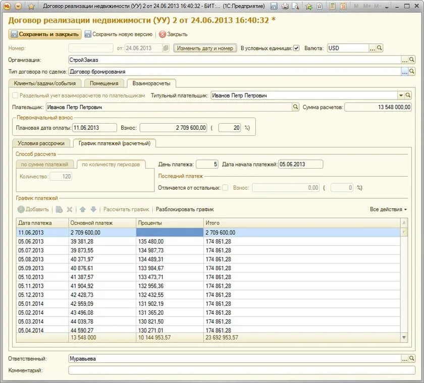Open the date picker icon beside 24.06.2013

[x=166, y=48]
